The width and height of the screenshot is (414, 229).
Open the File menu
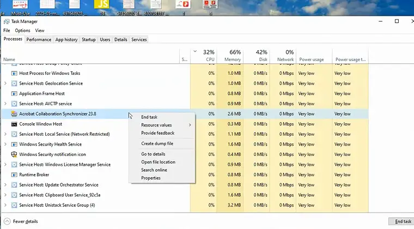pyautogui.click(x=7, y=31)
